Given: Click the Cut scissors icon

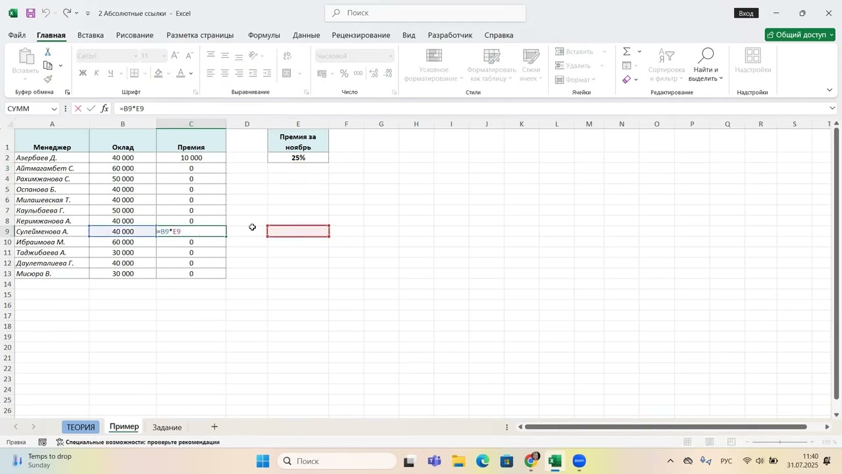Looking at the screenshot, I should [x=48, y=52].
